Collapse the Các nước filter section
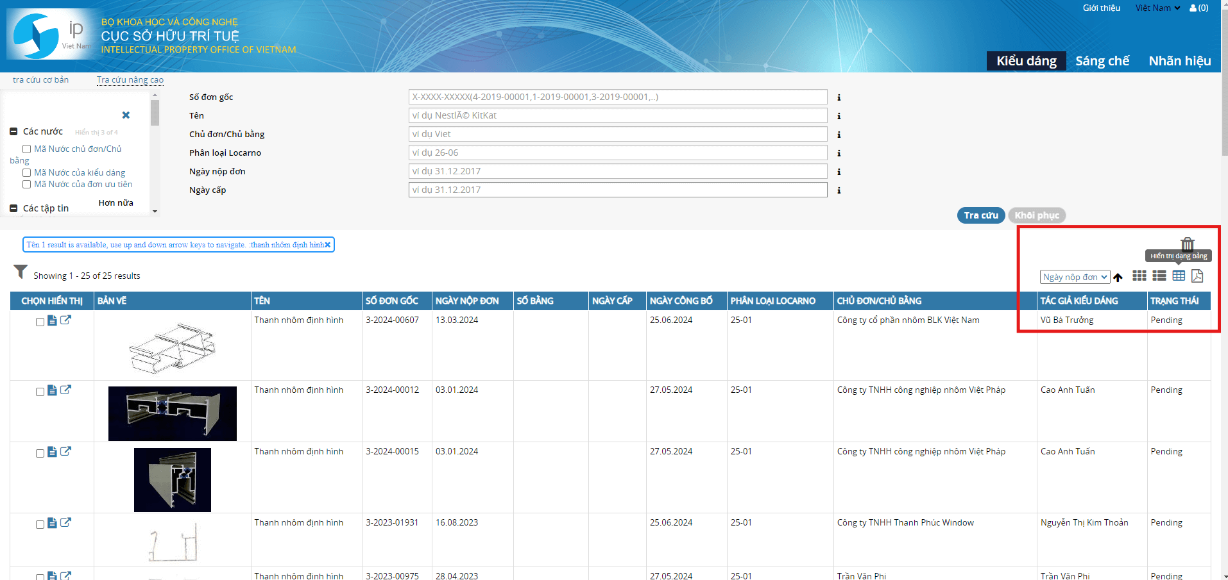Image resolution: width=1228 pixels, height=580 pixels. pos(13,131)
